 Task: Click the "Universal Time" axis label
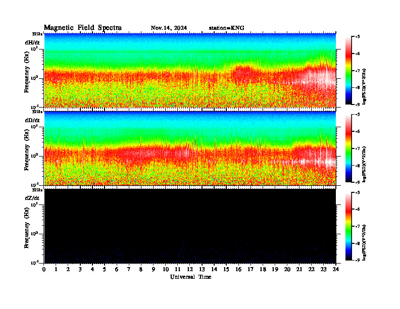(190, 277)
